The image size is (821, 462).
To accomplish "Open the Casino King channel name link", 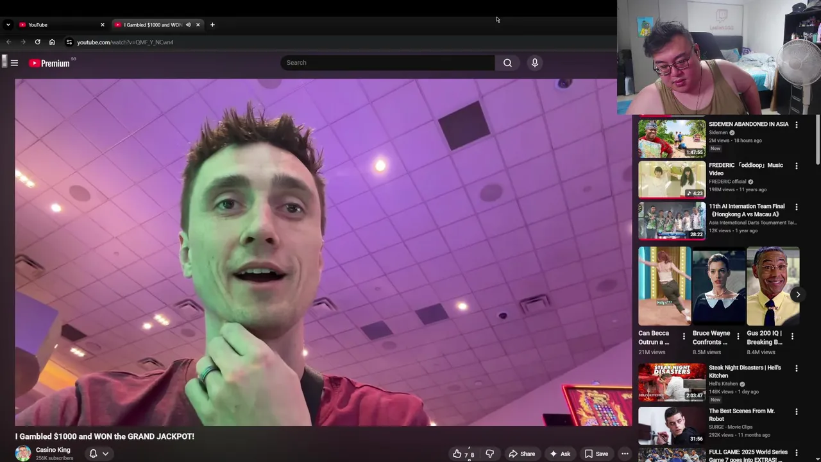I will click(x=53, y=450).
